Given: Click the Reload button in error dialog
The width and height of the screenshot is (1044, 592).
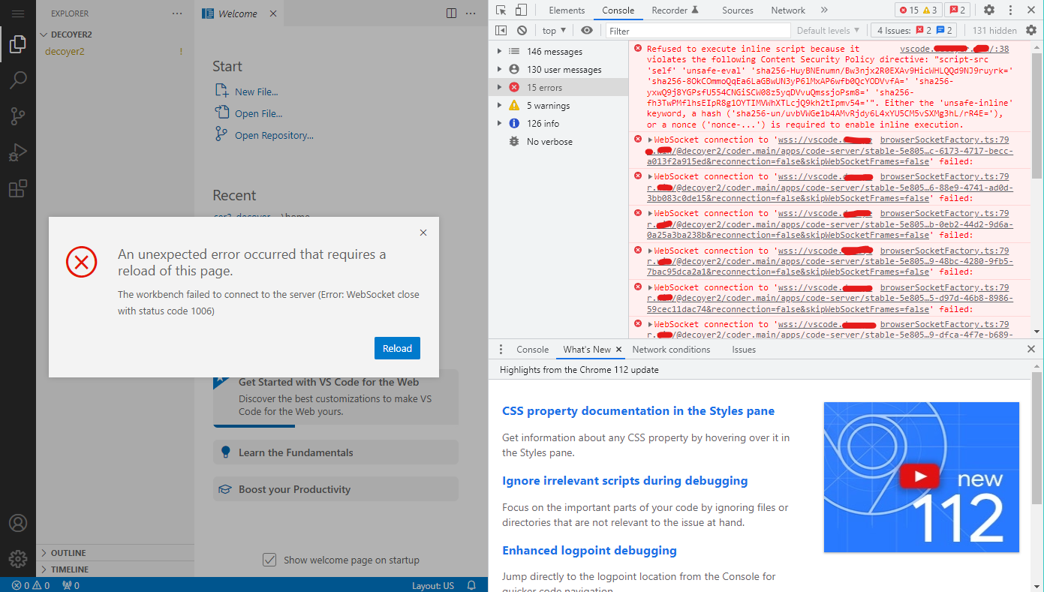Looking at the screenshot, I should click(x=397, y=348).
